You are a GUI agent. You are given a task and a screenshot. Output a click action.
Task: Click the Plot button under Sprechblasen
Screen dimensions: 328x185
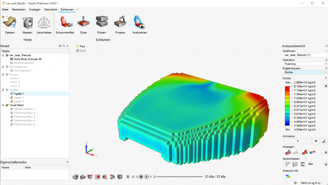[x=311, y=164]
